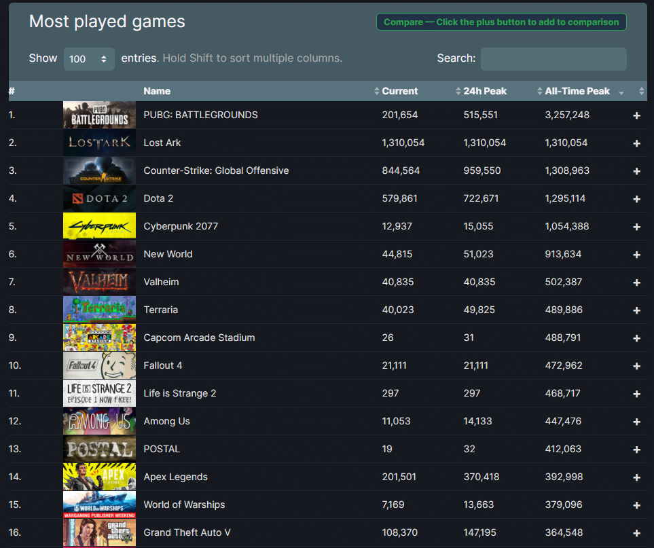Screen dimensions: 654x548
Task: Open the Counter-Strike: Global Offensive link
Action: click(216, 170)
